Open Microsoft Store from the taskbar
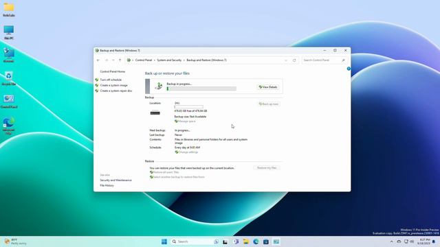The height and width of the screenshot is (247, 440). coord(266,242)
